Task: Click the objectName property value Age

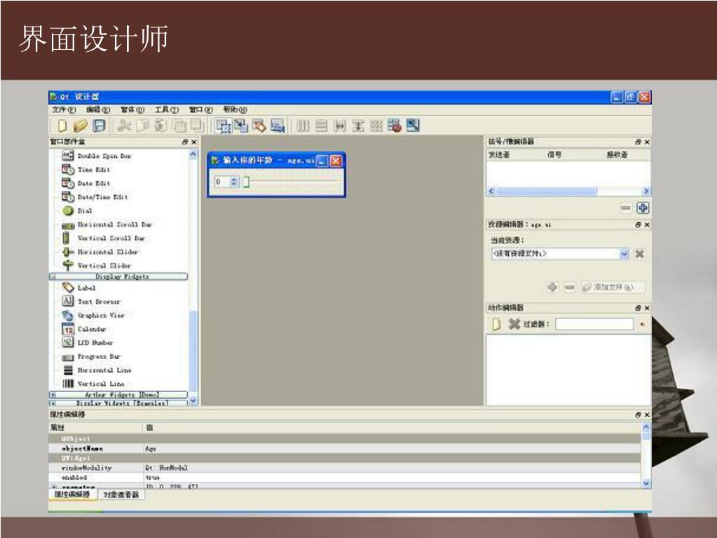Action: pos(151,449)
